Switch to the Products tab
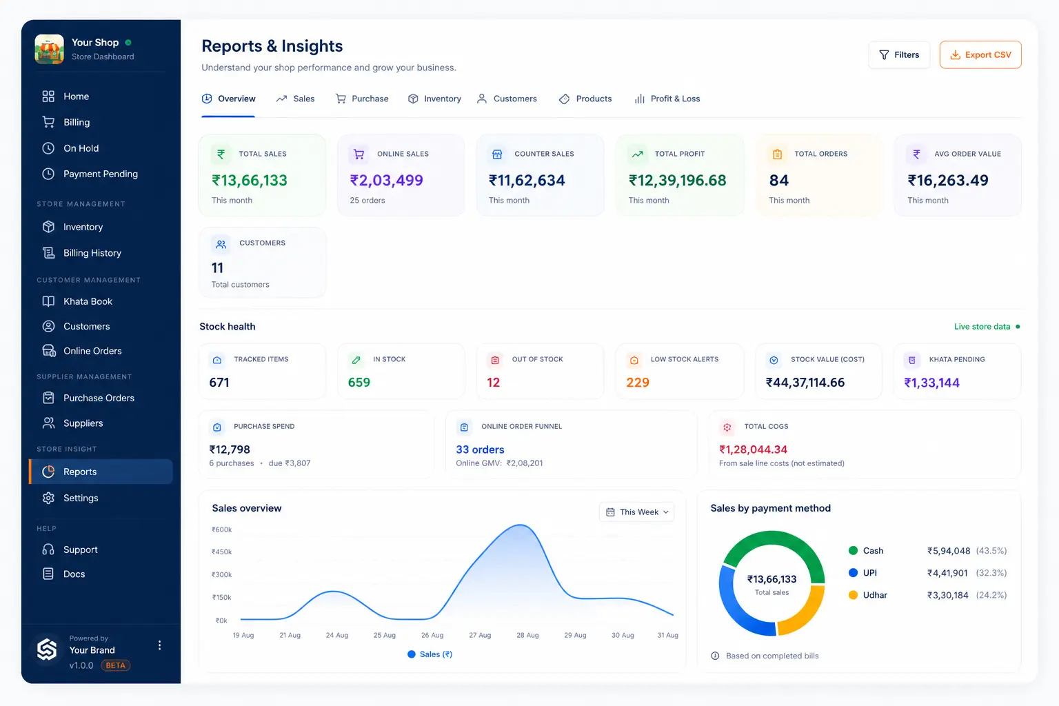 [x=585, y=99]
